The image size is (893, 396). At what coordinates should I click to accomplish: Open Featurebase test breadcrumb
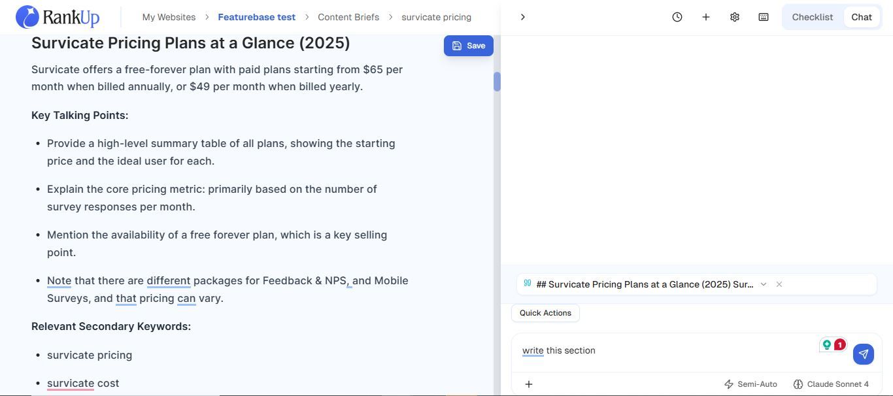pos(256,17)
